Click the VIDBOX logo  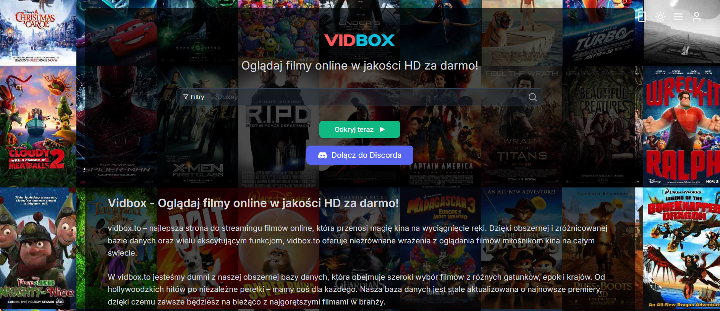pos(359,40)
